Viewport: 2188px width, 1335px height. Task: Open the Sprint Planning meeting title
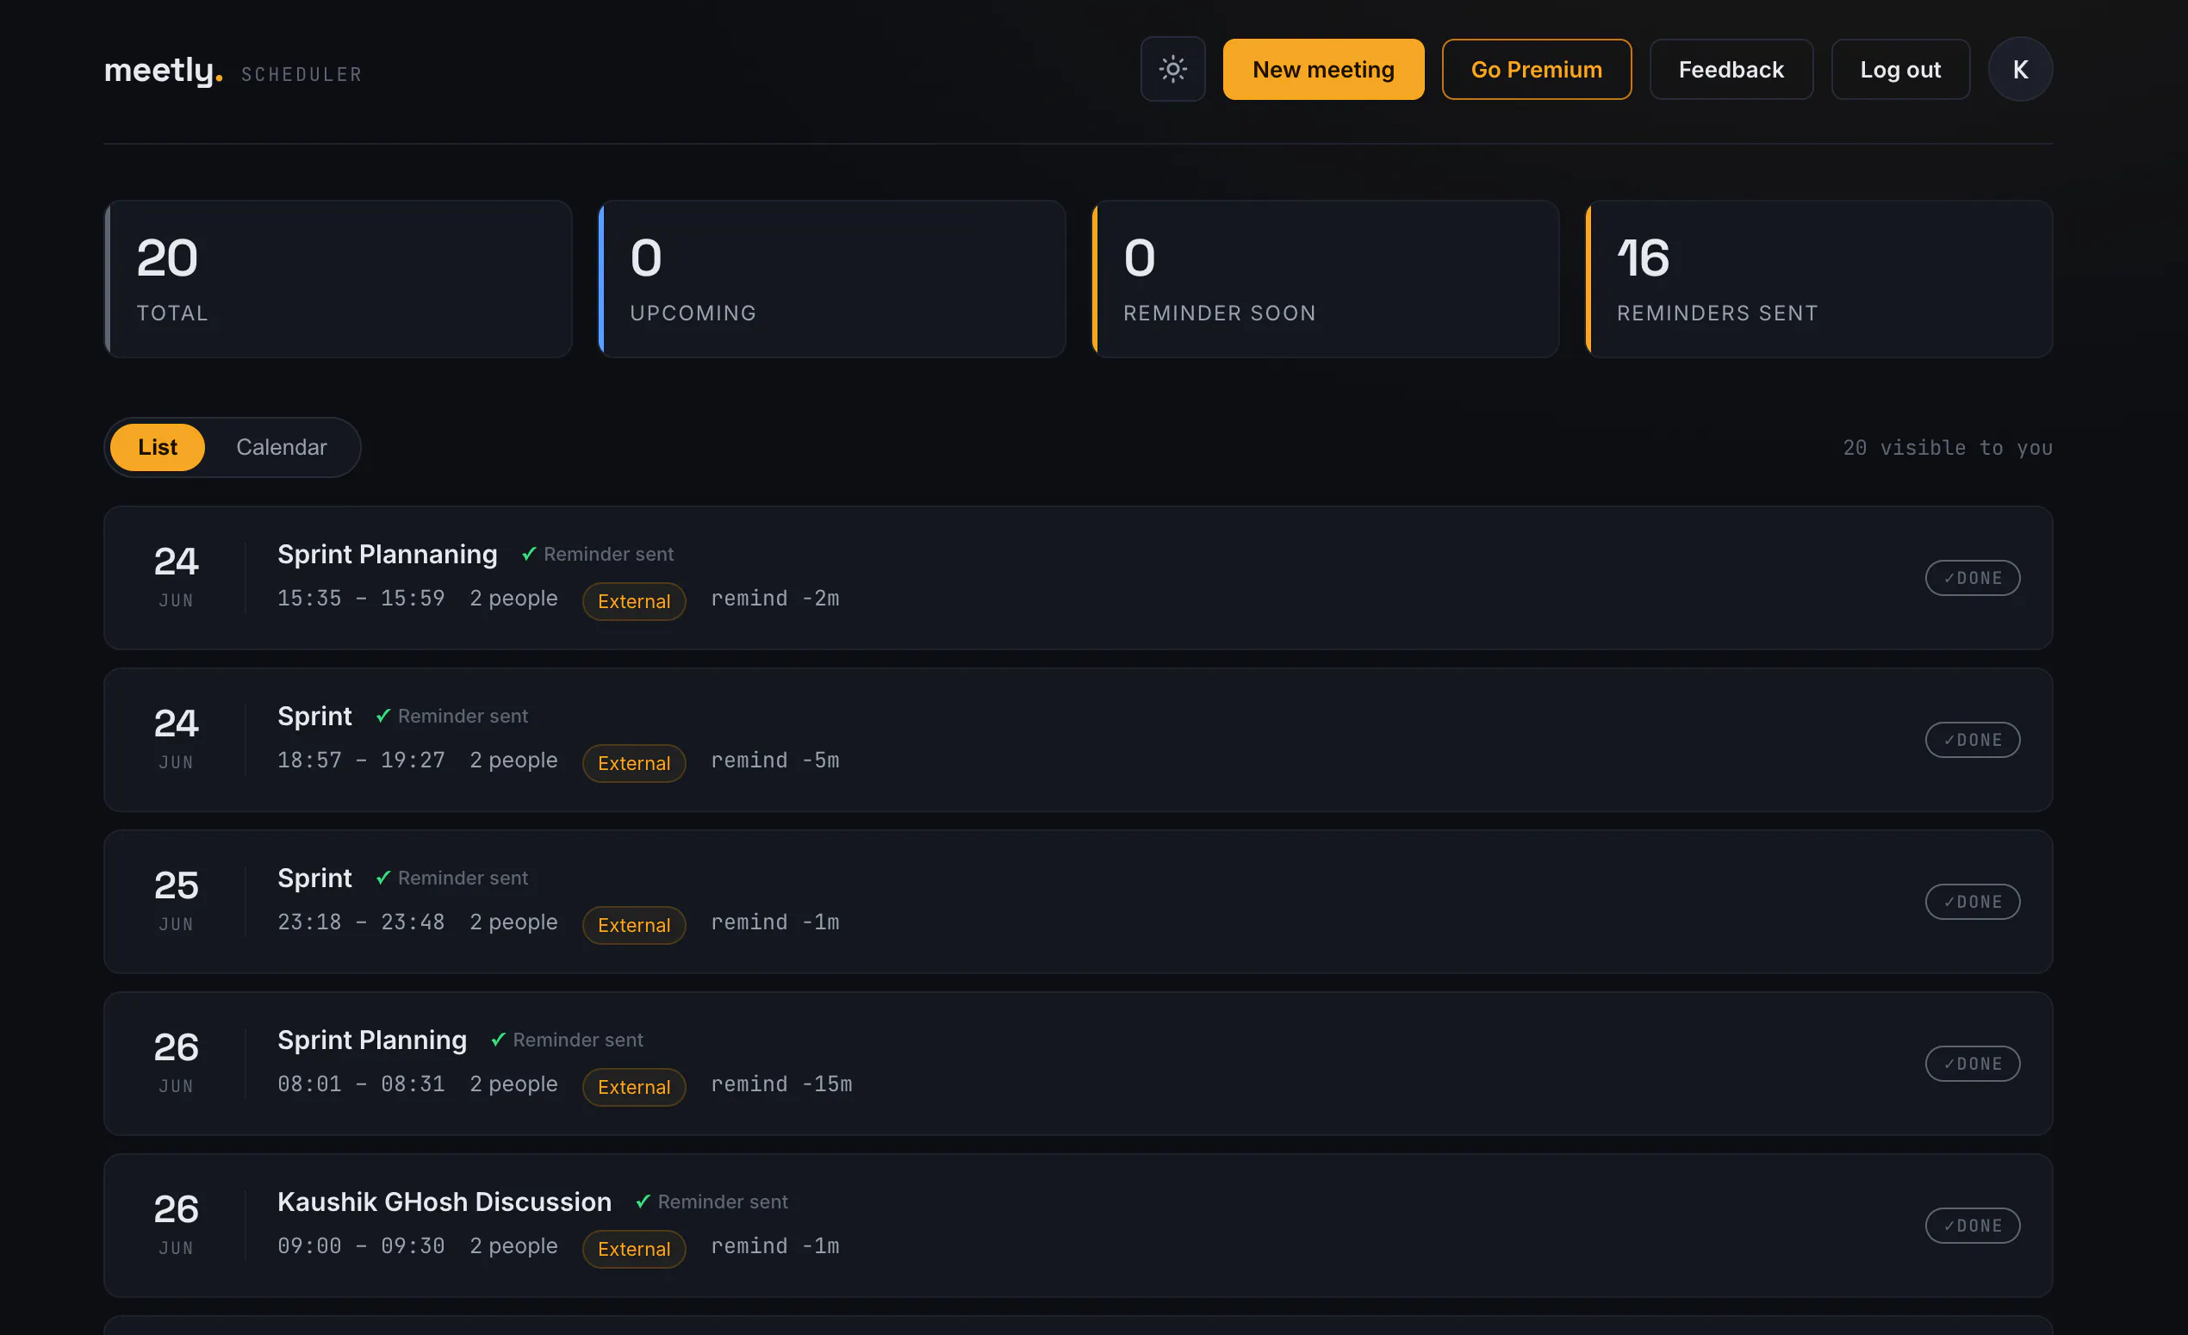[x=372, y=1040]
